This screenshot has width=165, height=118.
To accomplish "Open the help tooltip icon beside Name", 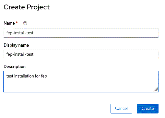I will pos(25,23).
